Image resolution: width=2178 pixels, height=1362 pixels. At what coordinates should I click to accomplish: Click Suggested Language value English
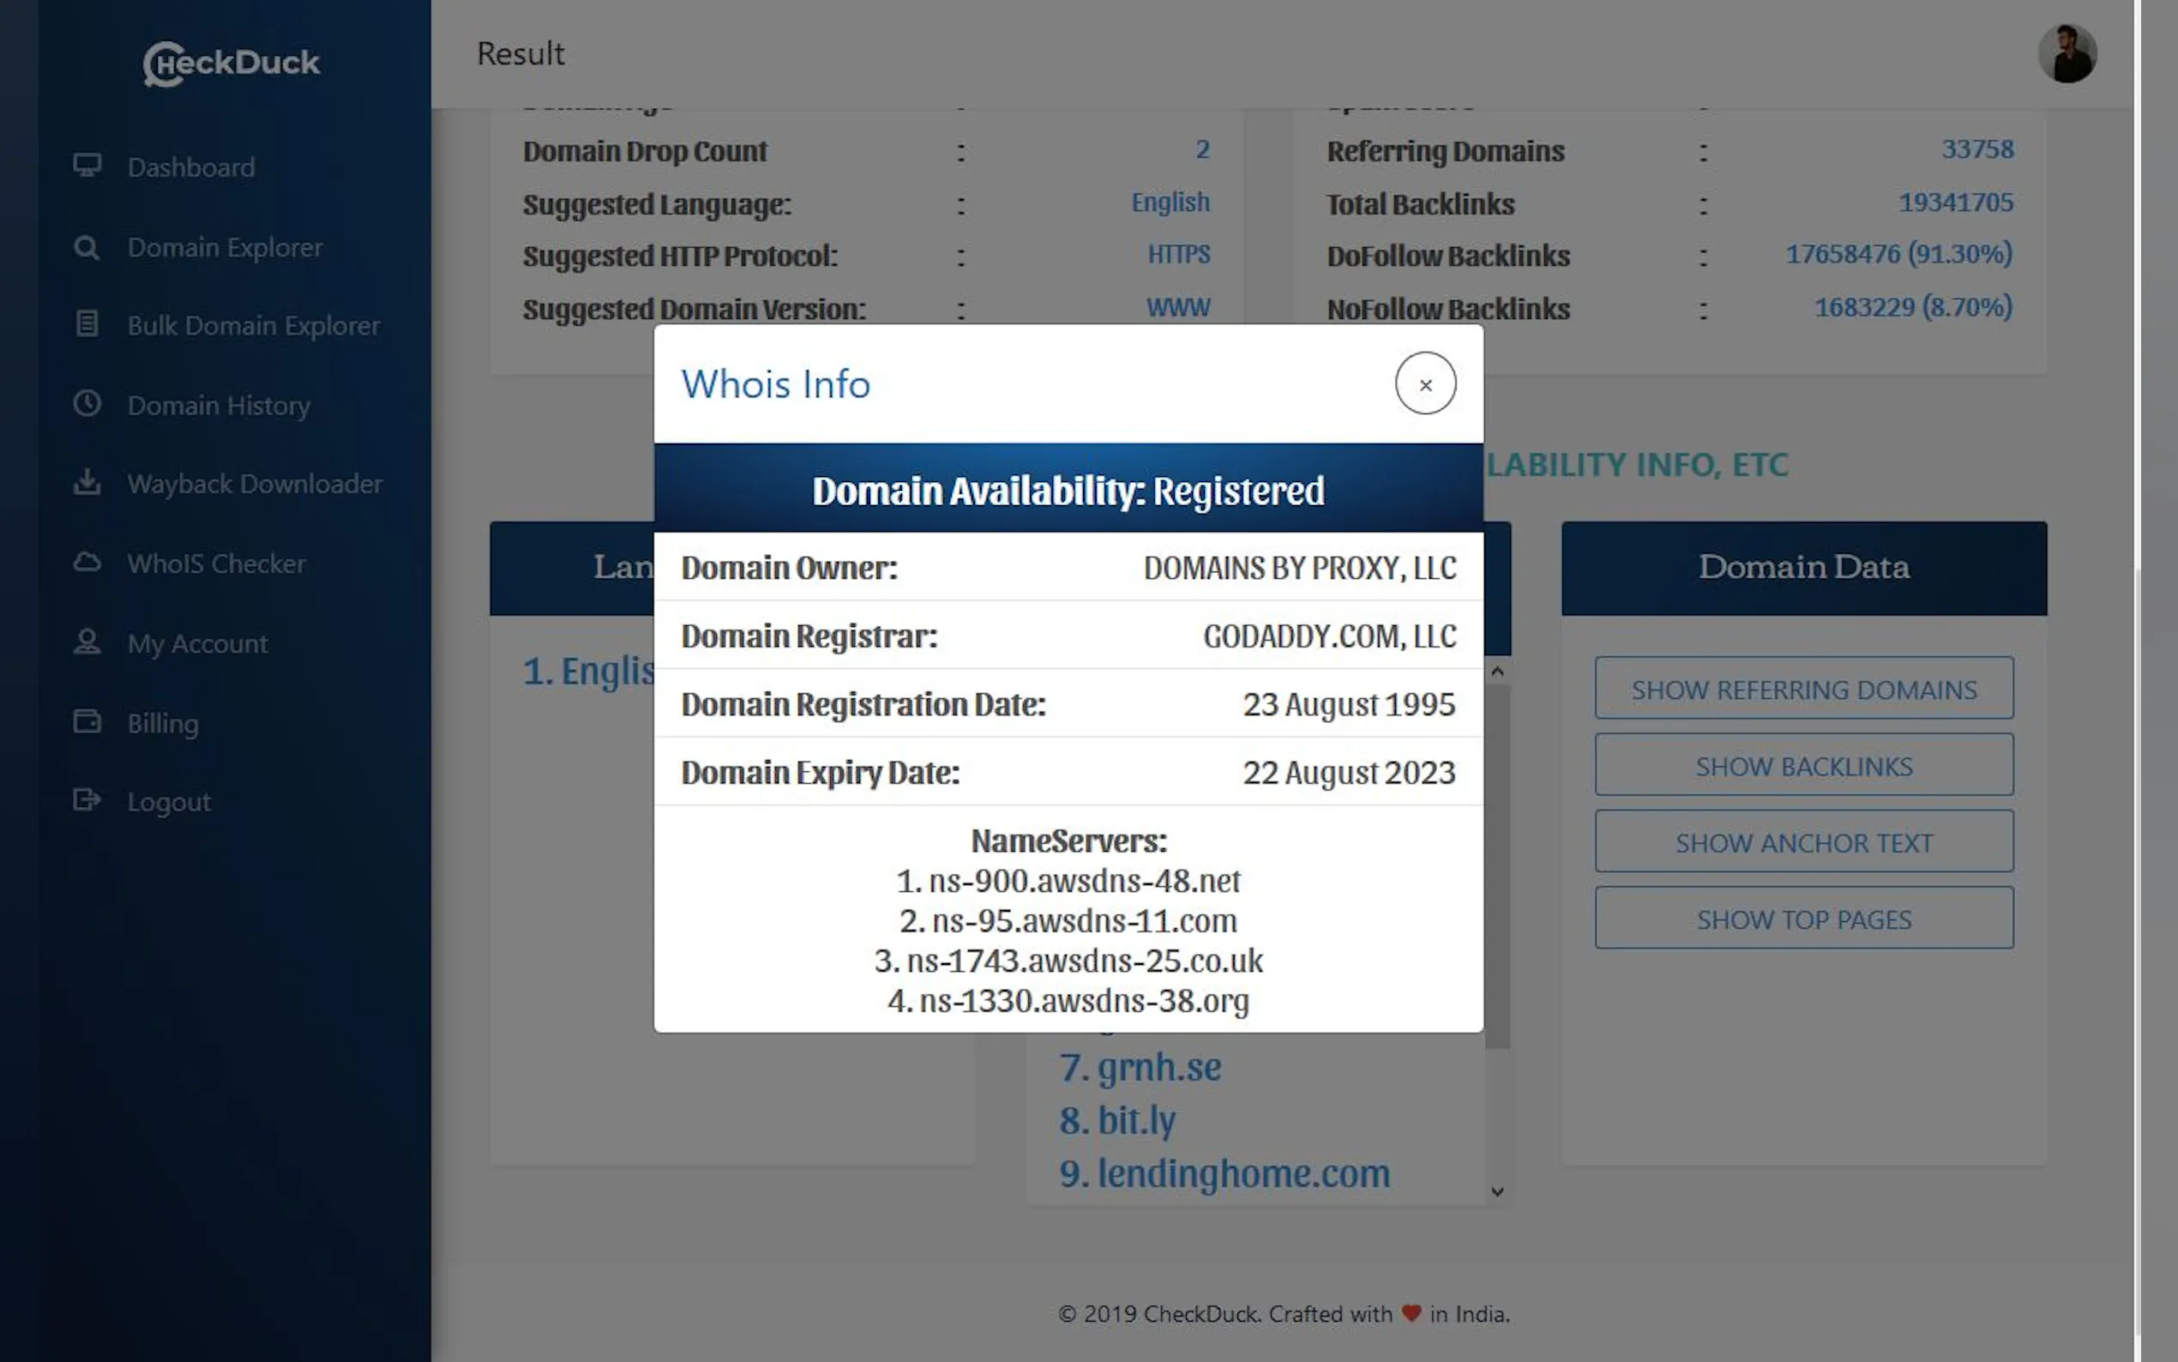[x=1170, y=202]
